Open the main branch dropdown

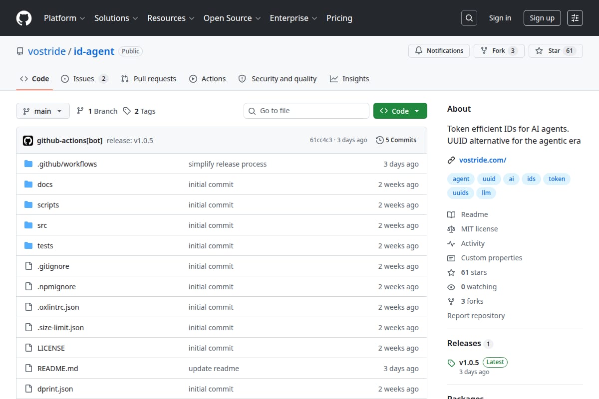(42, 111)
